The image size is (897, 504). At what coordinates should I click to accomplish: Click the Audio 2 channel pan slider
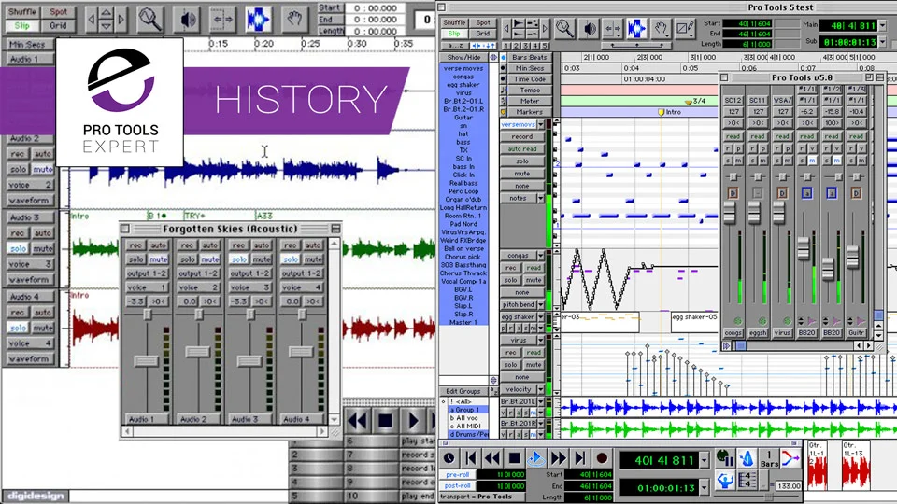pyautogui.click(x=198, y=315)
